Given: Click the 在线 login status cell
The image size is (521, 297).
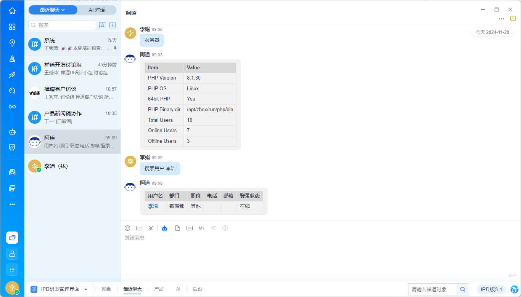Looking at the screenshot, I should pos(250,206).
